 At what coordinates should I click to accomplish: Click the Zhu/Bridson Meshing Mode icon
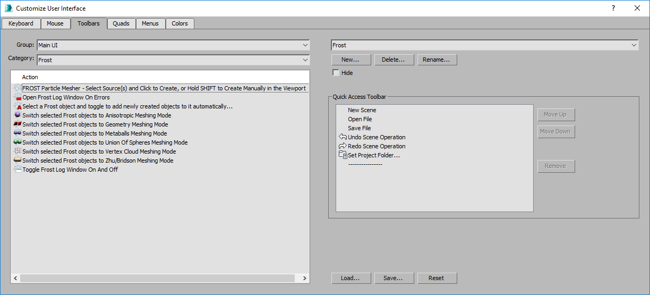(x=18, y=161)
